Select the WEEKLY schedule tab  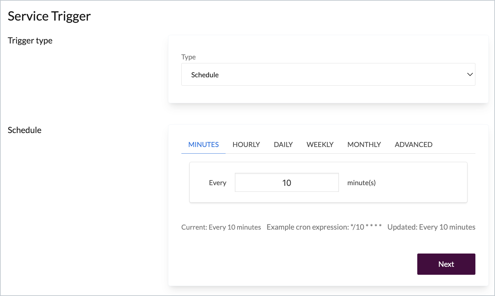[x=320, y=145]
